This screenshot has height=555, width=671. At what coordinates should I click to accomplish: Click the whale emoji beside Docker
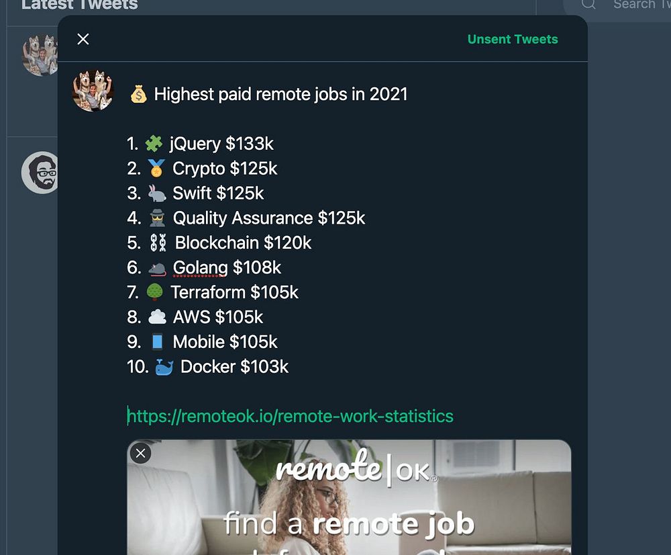tap(164, 367)
